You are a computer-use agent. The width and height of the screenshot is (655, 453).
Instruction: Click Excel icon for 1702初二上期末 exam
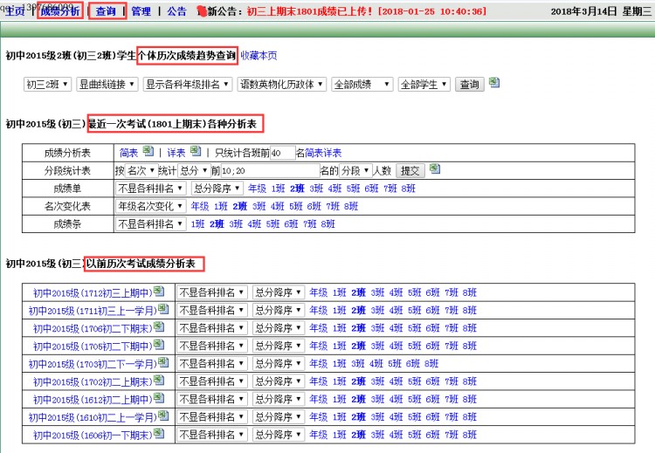click(x=159, y=380)
